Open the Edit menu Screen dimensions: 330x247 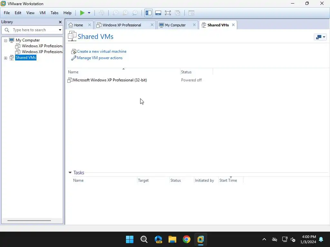18,13
